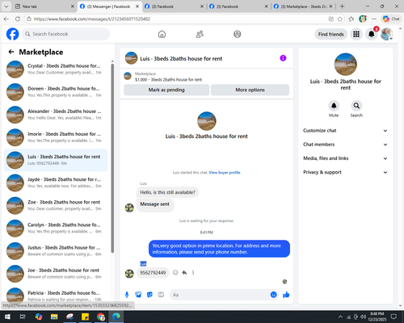Click Task View on the taskbar
Image resolution: width=404 pixels, height=323 pixels.
point(23,317)
